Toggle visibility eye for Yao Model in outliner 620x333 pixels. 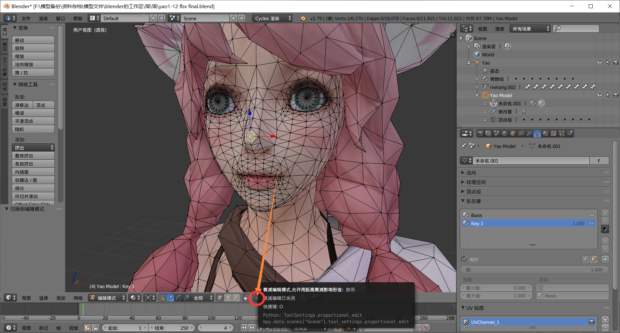599,95
